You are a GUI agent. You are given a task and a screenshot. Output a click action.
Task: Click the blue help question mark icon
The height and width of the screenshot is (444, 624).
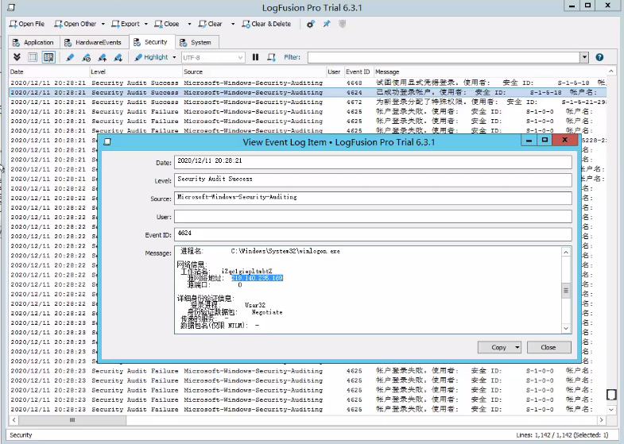click(599, 57)
